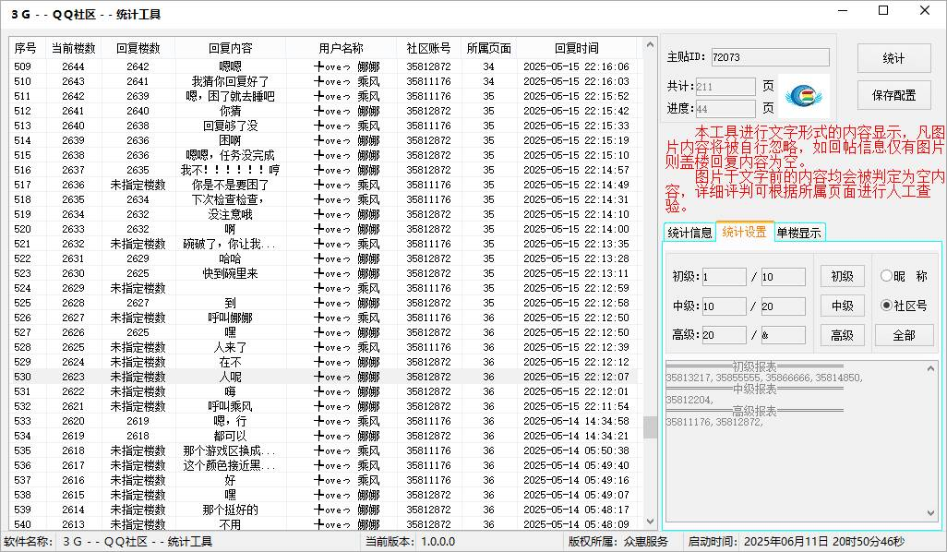The height and width of the screenshot is (552, 947).
Task: Select row 535 那个游戏区换成...
Action: tap(322, 450)
